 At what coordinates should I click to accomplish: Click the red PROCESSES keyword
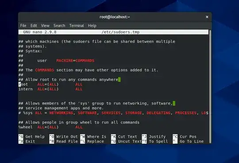(186, 113)
